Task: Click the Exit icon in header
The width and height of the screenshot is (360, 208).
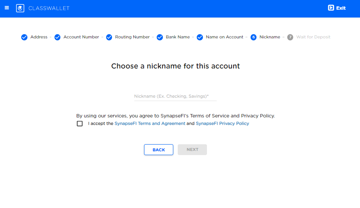Action: click(x=331, y=8)
